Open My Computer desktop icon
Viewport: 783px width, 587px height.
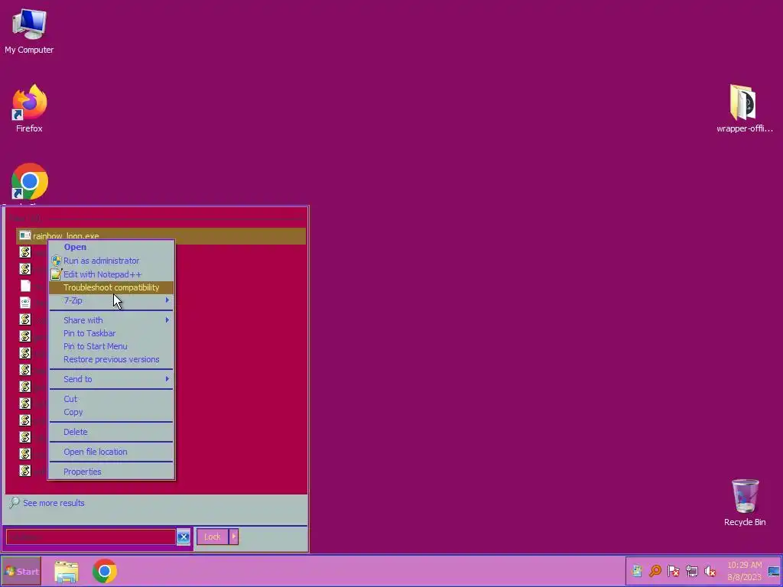click(x=29, y=31)
